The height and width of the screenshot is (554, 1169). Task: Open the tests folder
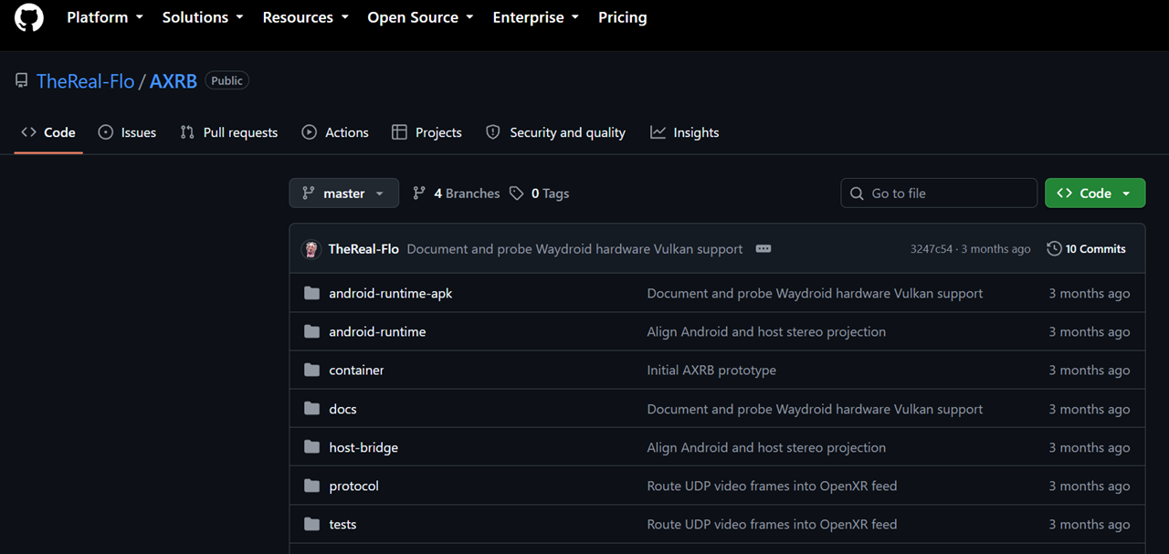(x=342, y=524)
